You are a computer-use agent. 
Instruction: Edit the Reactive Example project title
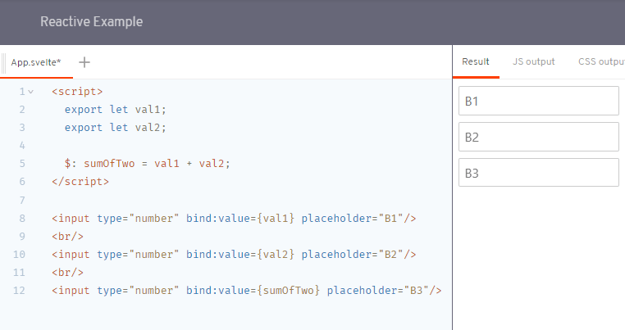[x=91, y=22]
